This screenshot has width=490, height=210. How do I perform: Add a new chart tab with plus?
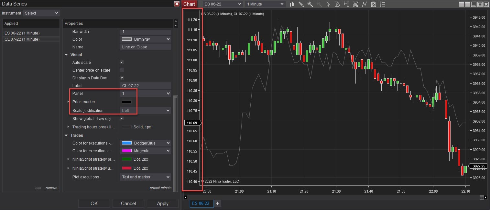217,203
